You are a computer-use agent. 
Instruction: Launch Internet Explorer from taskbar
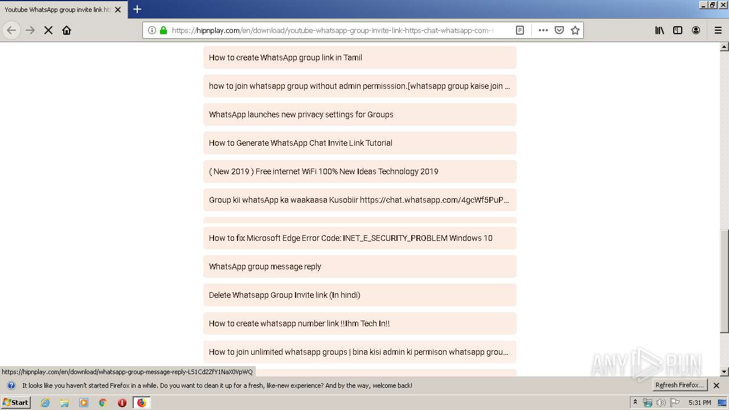[x=45, y=403]
